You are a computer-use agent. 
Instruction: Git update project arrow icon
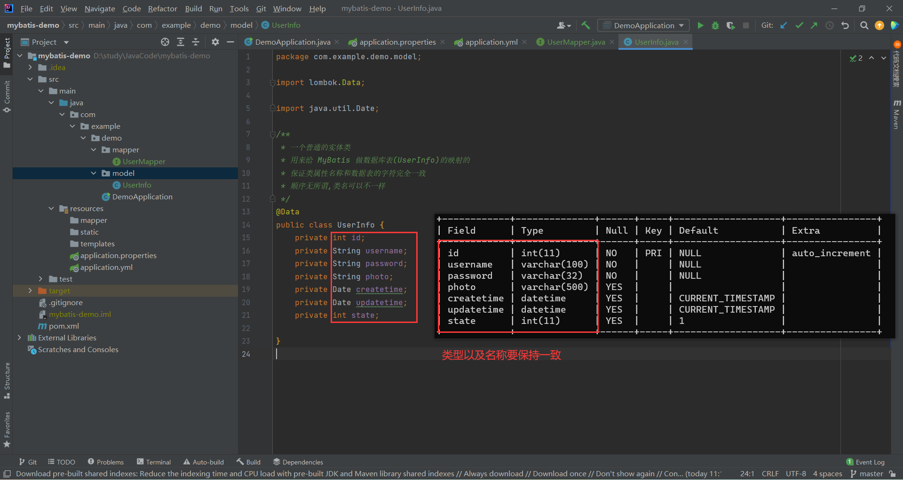(x=784, y=25)
